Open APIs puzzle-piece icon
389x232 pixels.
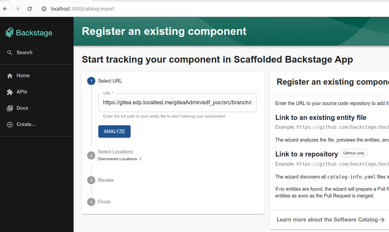10,92
